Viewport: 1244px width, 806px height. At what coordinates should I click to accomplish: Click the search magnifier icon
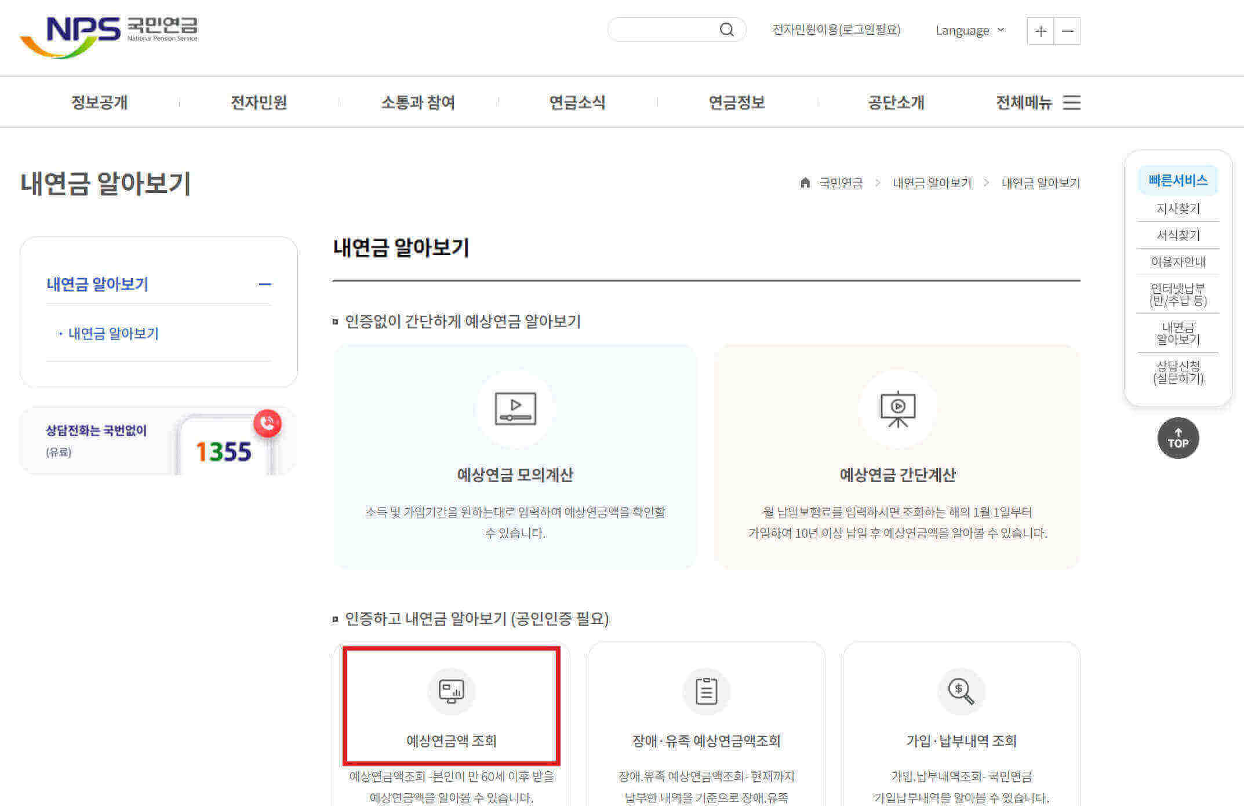(726, 30)
